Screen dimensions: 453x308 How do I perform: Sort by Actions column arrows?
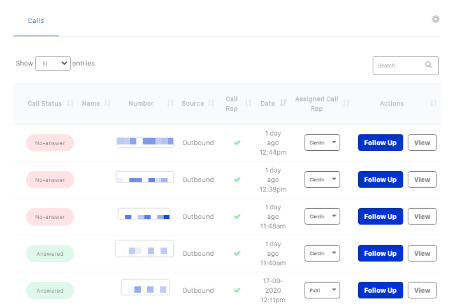tap(433, 103)
